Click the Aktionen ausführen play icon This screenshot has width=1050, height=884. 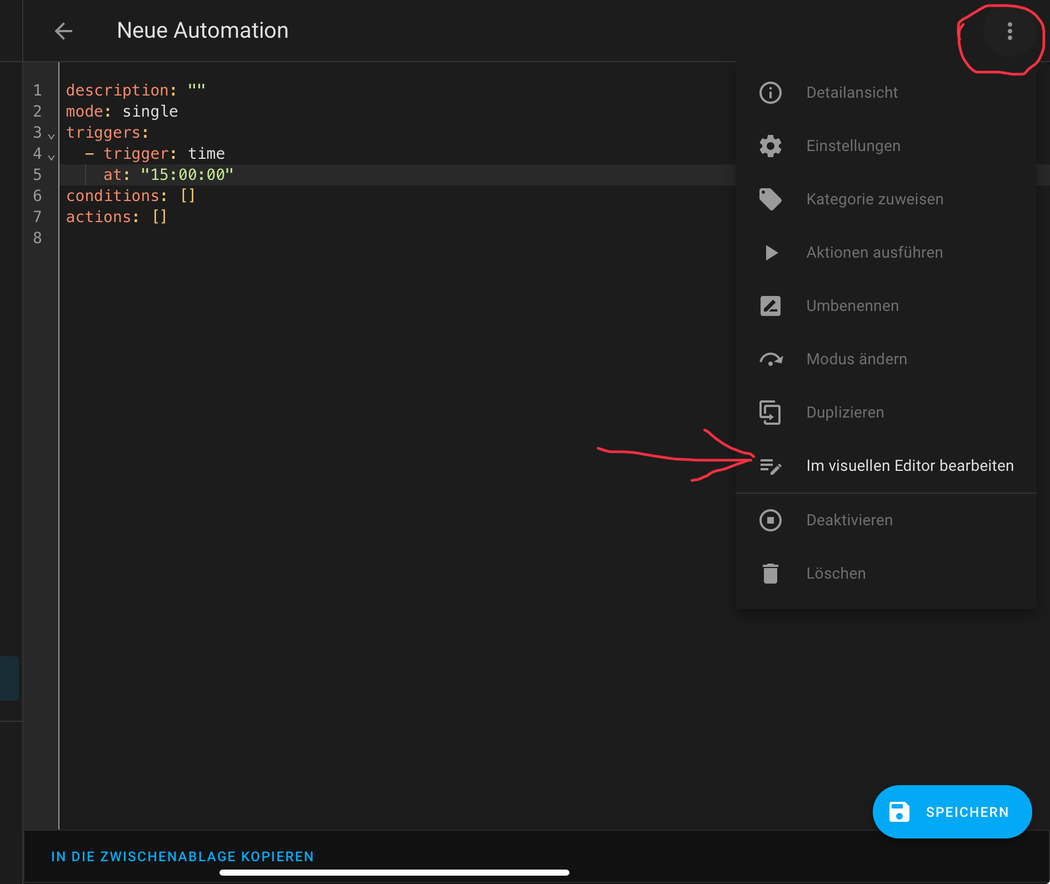pos(770,253)
